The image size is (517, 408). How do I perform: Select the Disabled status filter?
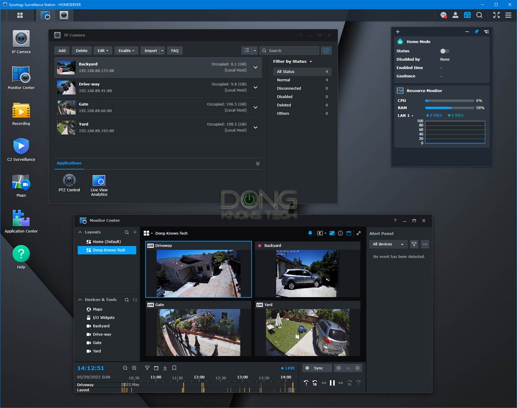coord(302,97)
